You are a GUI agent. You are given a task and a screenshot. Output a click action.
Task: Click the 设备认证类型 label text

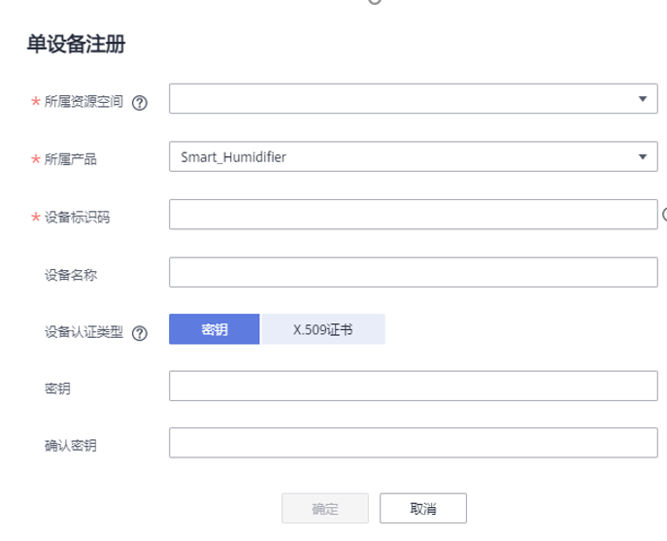(x=83, y=332)
